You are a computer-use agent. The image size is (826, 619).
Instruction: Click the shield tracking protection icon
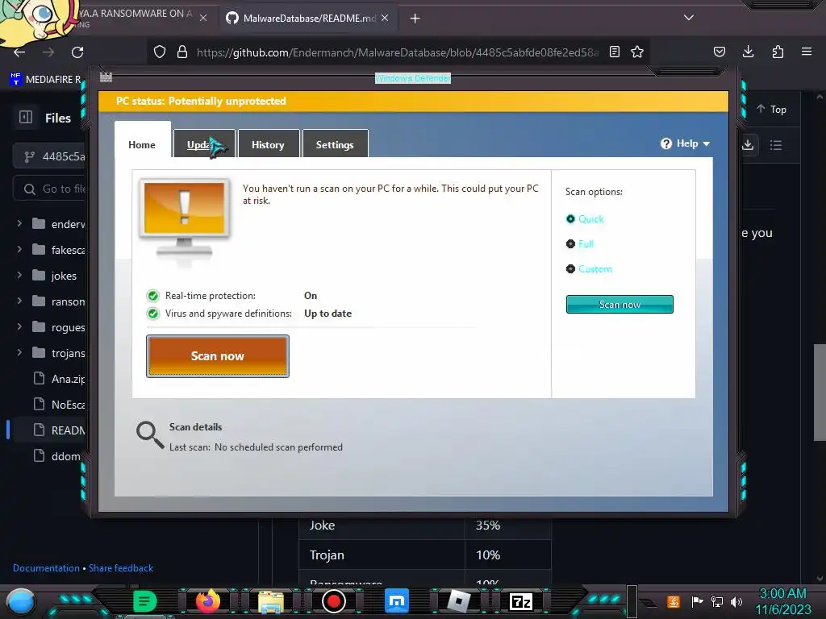(160, 52)
